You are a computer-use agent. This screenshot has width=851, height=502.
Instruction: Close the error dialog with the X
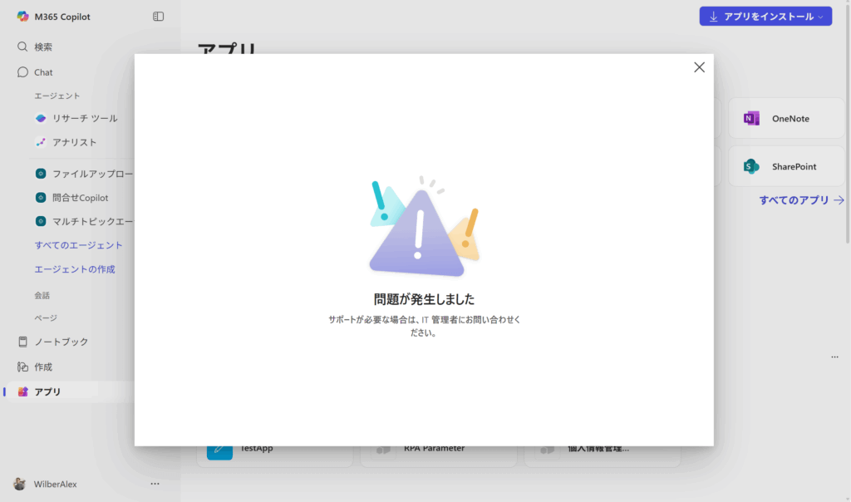click(699, 67)
